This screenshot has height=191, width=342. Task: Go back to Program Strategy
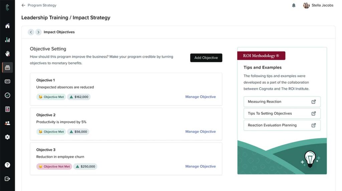[x=39, y=5]
